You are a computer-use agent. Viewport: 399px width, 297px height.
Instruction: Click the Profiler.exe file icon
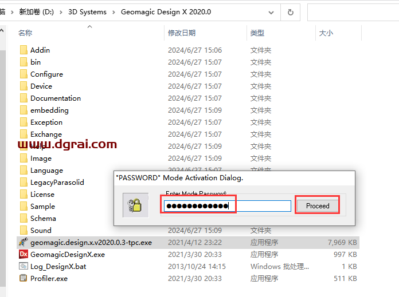click(23, 278)
